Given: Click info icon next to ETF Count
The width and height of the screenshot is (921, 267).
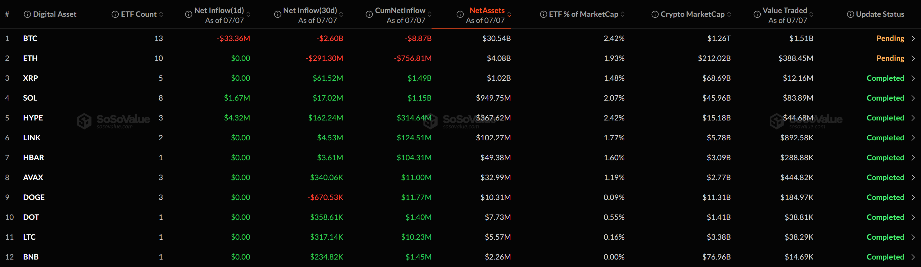Looking at the screenshot, I should click(115, 14).
